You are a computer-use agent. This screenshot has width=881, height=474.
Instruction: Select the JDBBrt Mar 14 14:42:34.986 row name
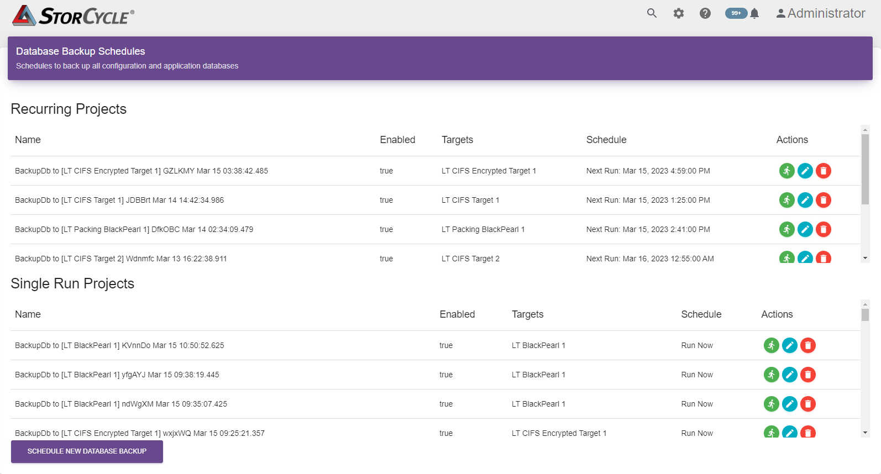pos(119,200)
